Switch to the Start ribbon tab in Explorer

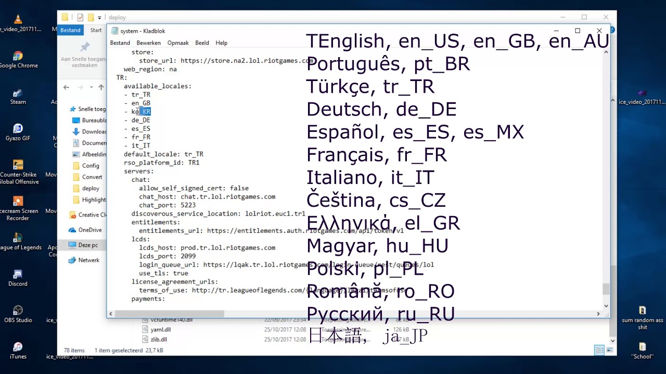[96, 30]
